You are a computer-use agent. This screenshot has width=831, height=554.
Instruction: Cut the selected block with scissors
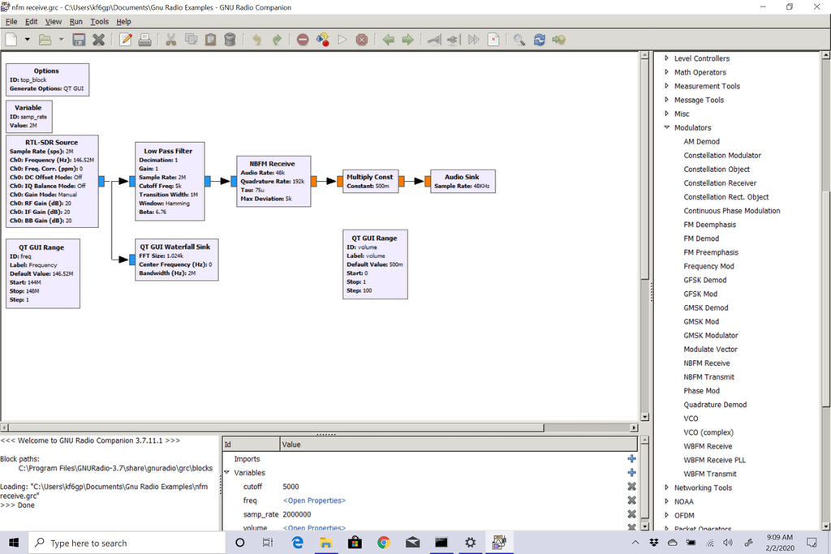[170, 40]
